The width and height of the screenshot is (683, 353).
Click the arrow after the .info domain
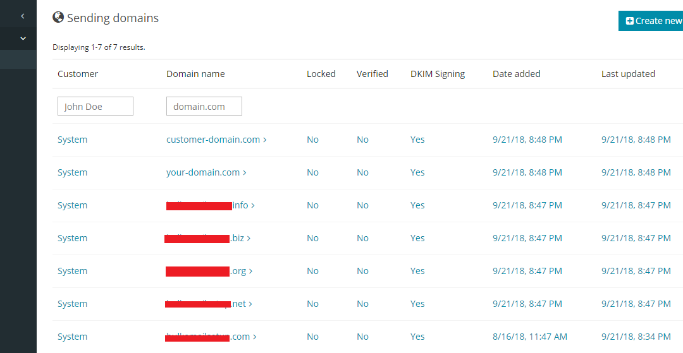pos(253,206)
